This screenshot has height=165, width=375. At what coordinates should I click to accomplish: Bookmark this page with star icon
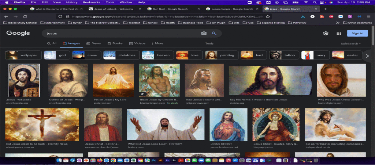pyautogui.click(x=268, y=16)
